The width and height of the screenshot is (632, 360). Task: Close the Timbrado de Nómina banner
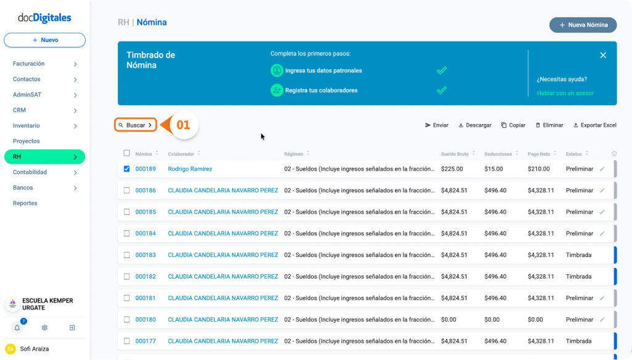[x=603, y=55]
